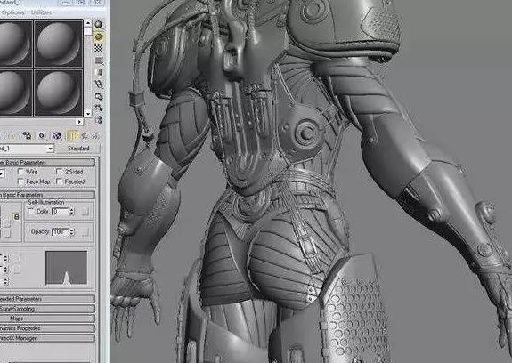Click the Self-Illumination map button
This screenshot has height=363, width=512.
pos(85,212)
